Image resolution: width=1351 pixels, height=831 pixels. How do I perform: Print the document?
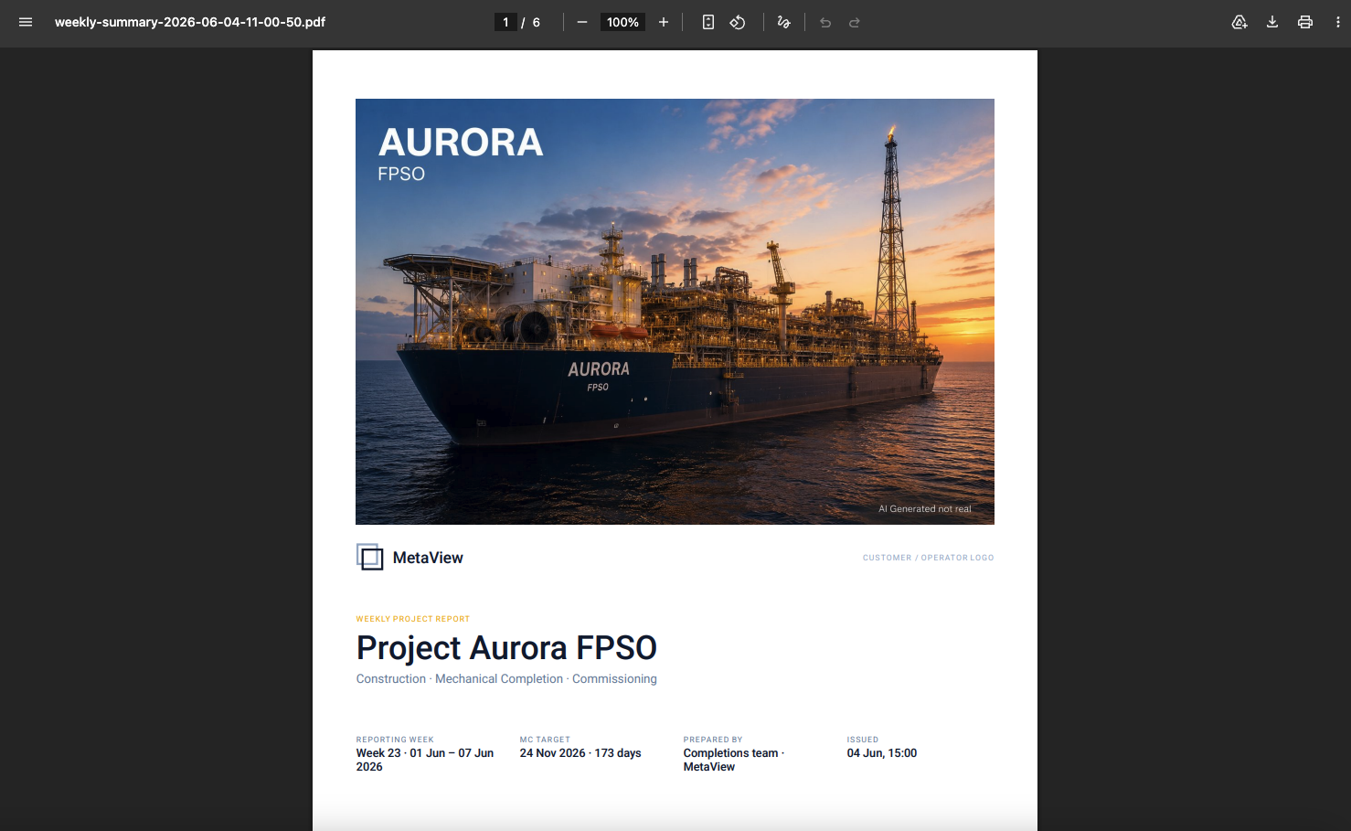pos(1305,22)
